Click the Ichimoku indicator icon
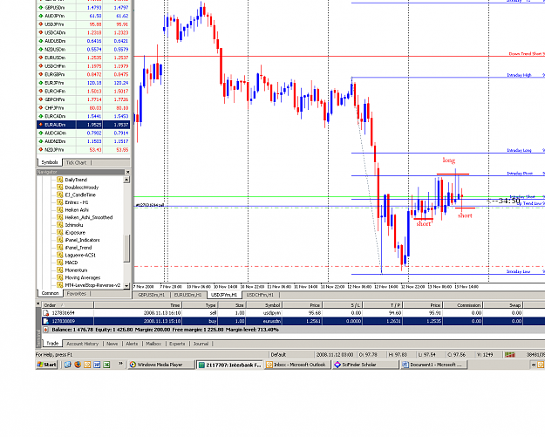The image size is (545, 437). pos(60,225)
